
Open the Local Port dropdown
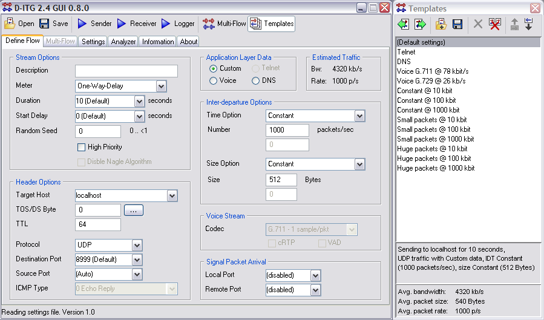[x=315, y=276]
